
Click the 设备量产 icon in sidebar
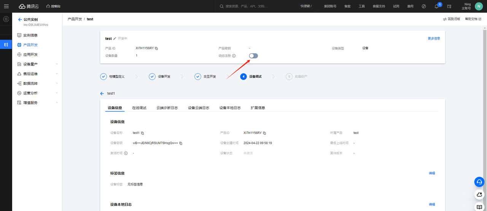19,64
